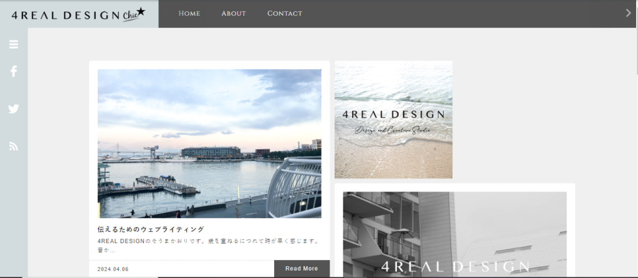
Task: Open the Twitter link in the sidebar
Action: [x=14, y=109]
